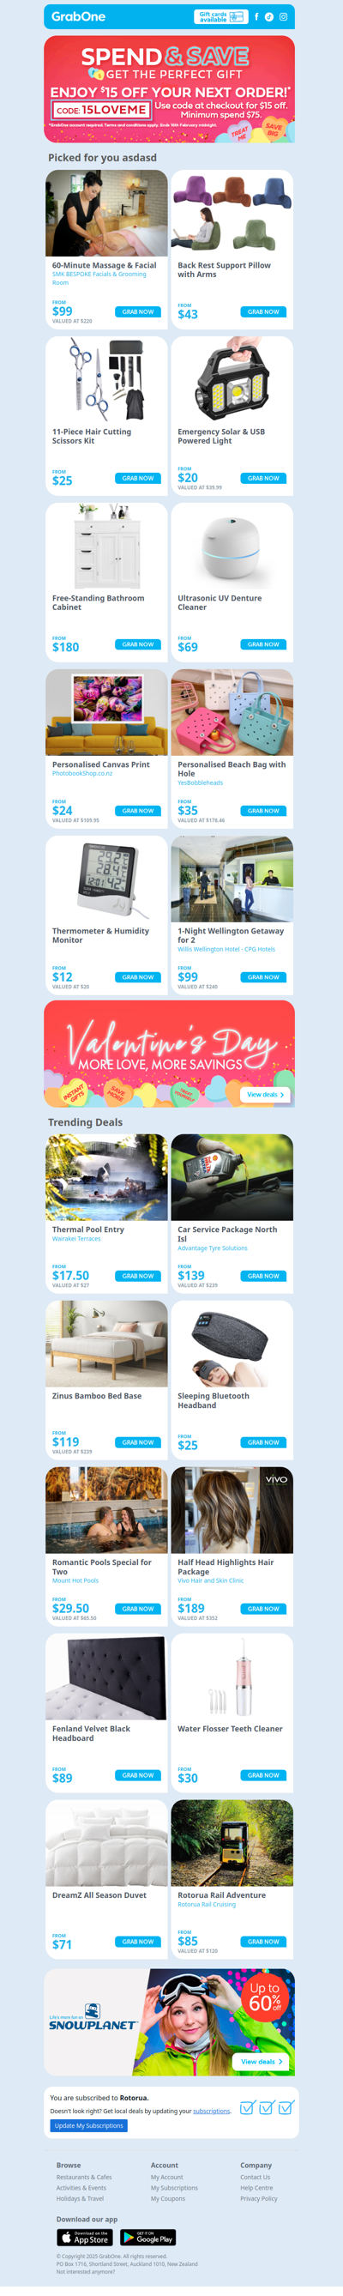Open the Download on the App Store badge

(85, 2237)
